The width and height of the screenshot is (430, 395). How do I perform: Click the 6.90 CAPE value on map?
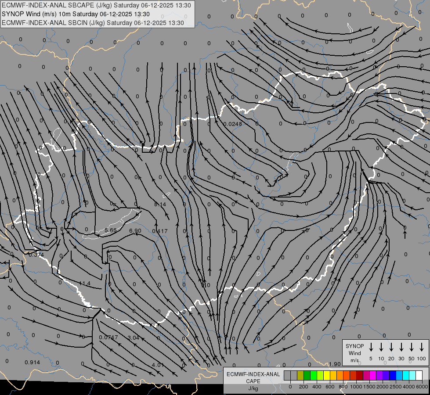135,231
